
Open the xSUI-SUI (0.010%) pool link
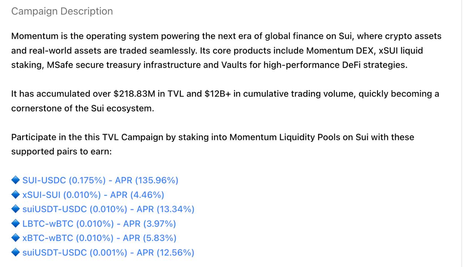point(93,195)
